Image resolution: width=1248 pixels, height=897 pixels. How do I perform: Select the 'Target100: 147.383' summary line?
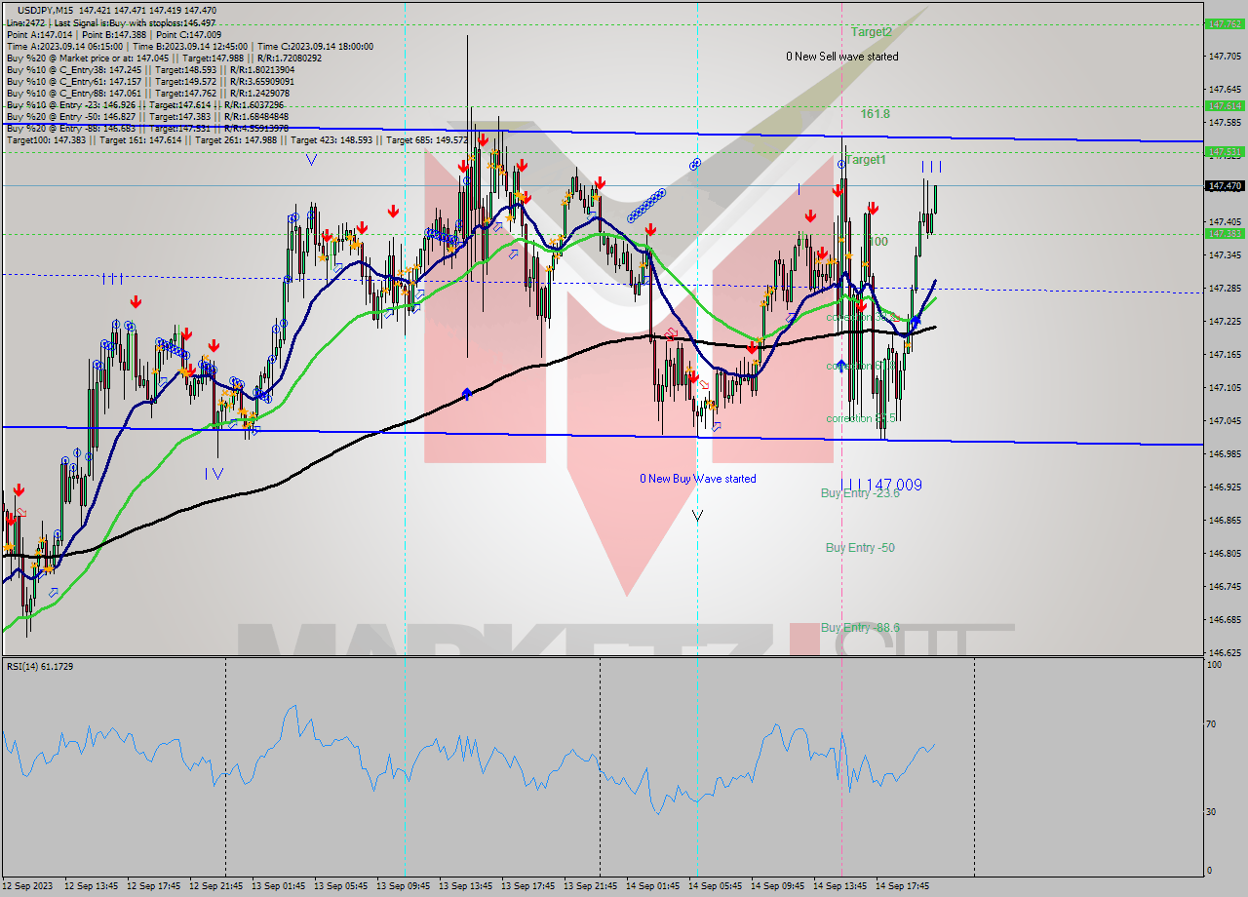(x=237, y=139)
